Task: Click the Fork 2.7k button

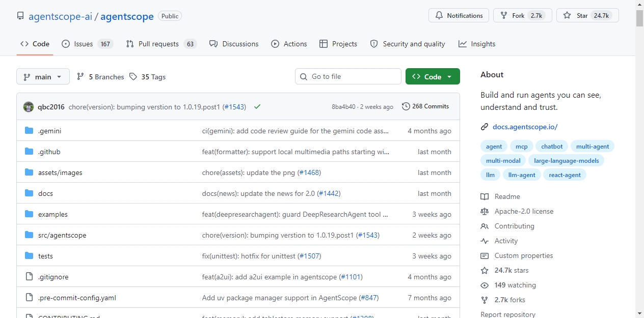Action: (523, 15)
